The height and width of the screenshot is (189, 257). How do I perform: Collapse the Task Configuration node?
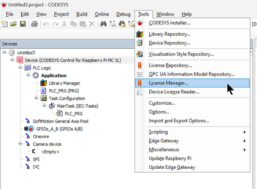(36, 98)
